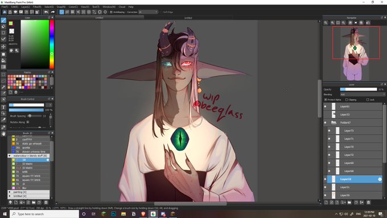Delete layer using trash icon in Layer panel
387x218 pixels.
[368, 203]
